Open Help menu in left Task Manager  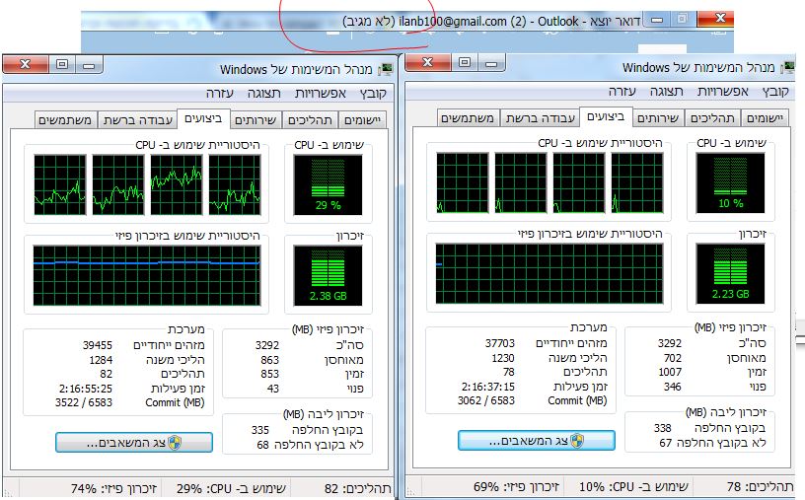pyautogui.click(x=220, y=94)
